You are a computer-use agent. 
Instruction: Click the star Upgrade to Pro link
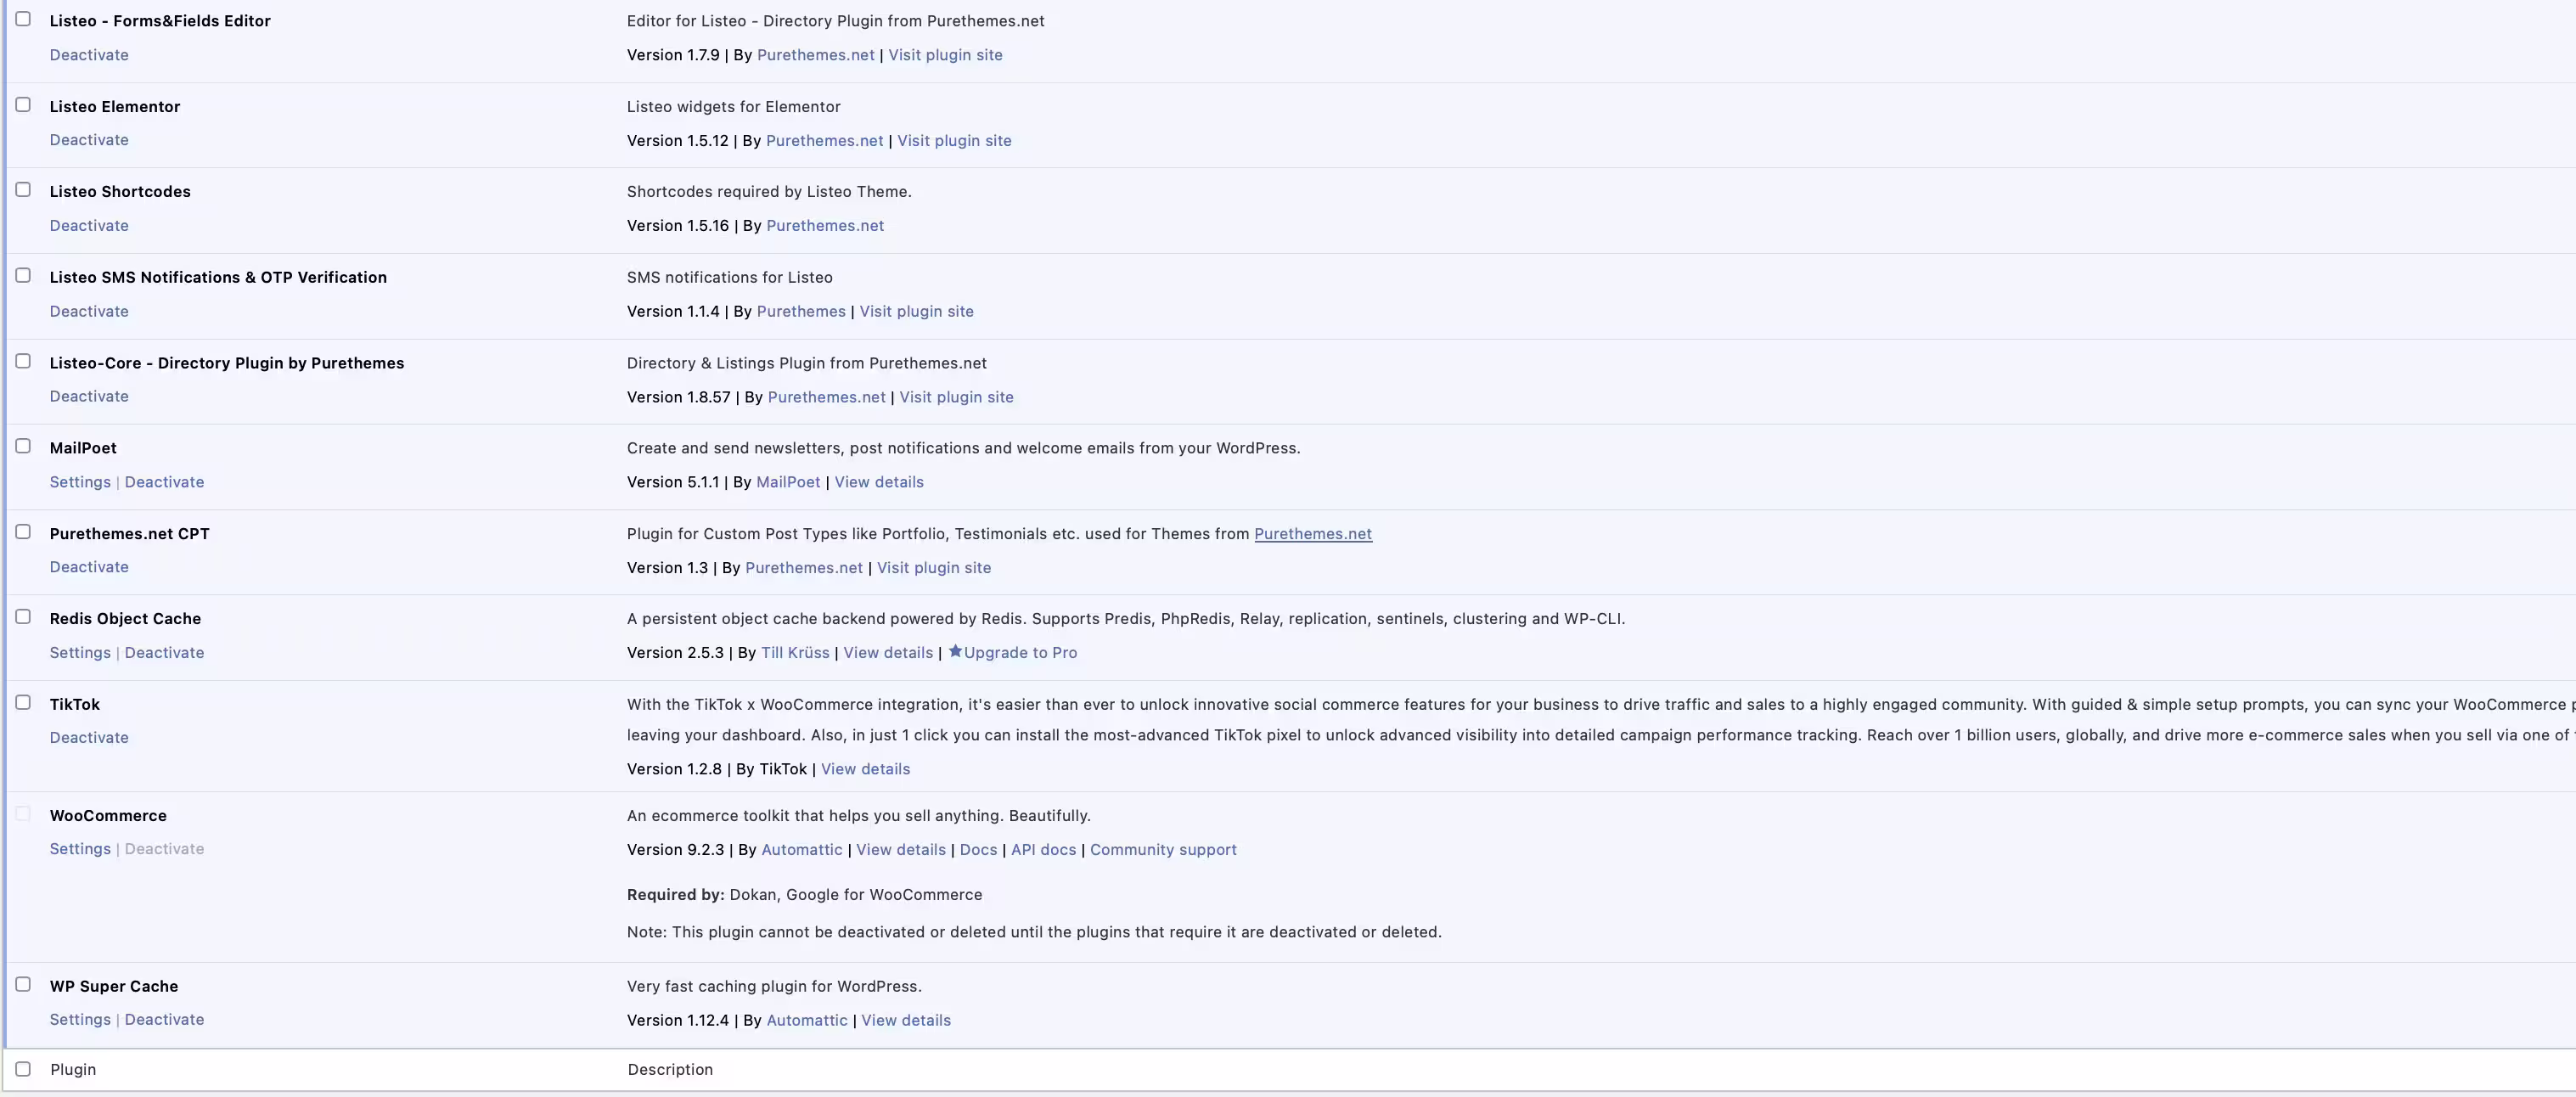pyautogui.click(x=1012, y=652)
